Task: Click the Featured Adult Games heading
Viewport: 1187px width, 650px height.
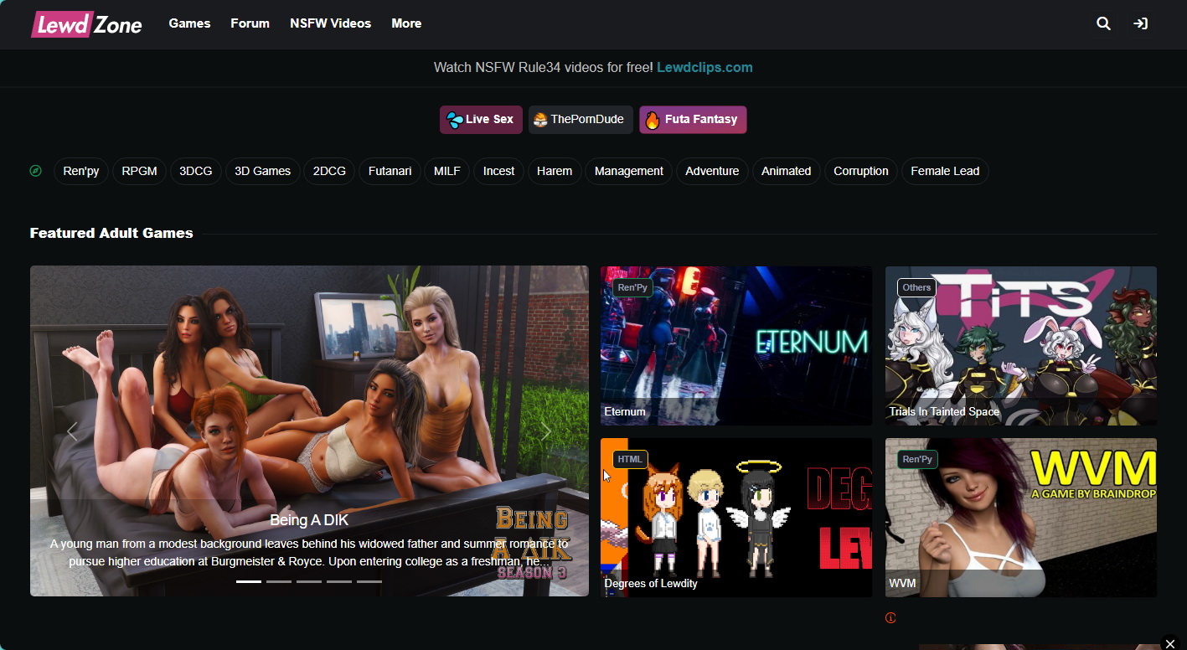Action: pos(111,233)
